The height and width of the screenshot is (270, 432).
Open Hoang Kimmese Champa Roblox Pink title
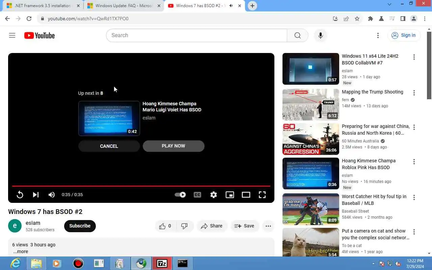369,164
